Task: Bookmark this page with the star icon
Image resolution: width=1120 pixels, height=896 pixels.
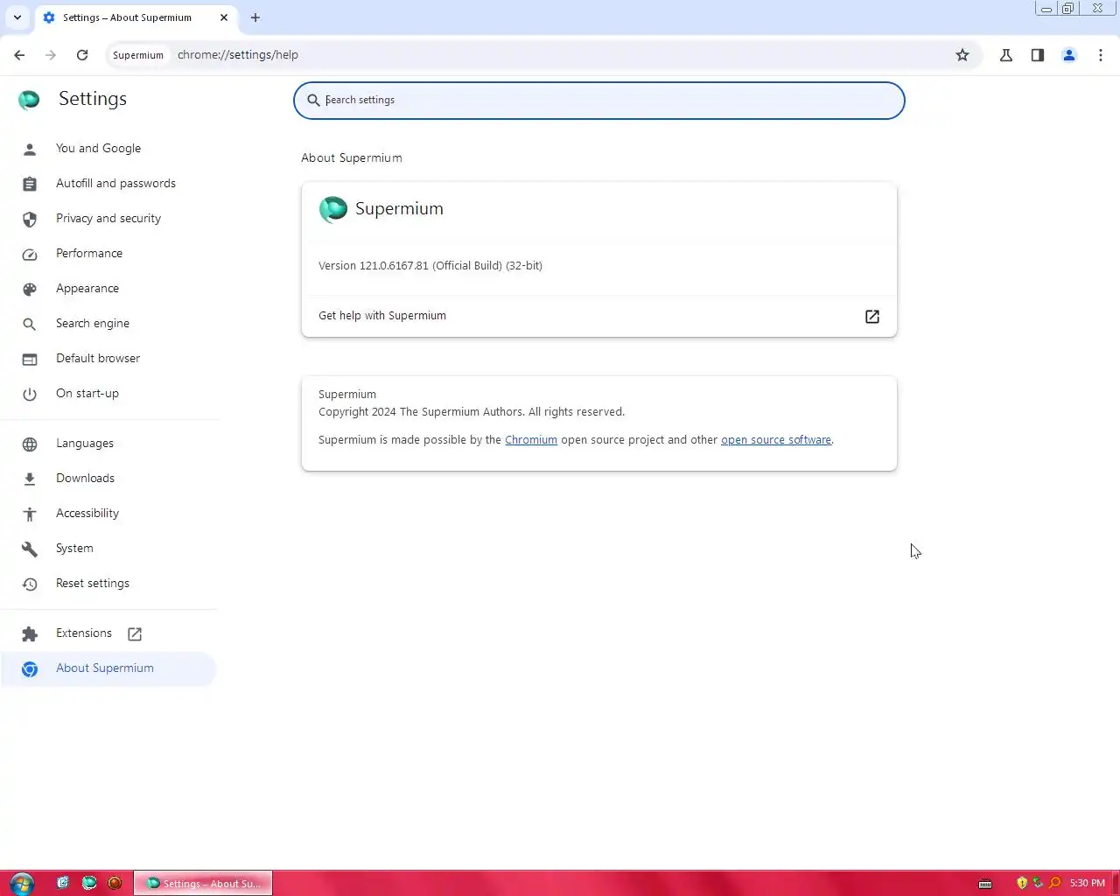Action: tap(962, 55)
